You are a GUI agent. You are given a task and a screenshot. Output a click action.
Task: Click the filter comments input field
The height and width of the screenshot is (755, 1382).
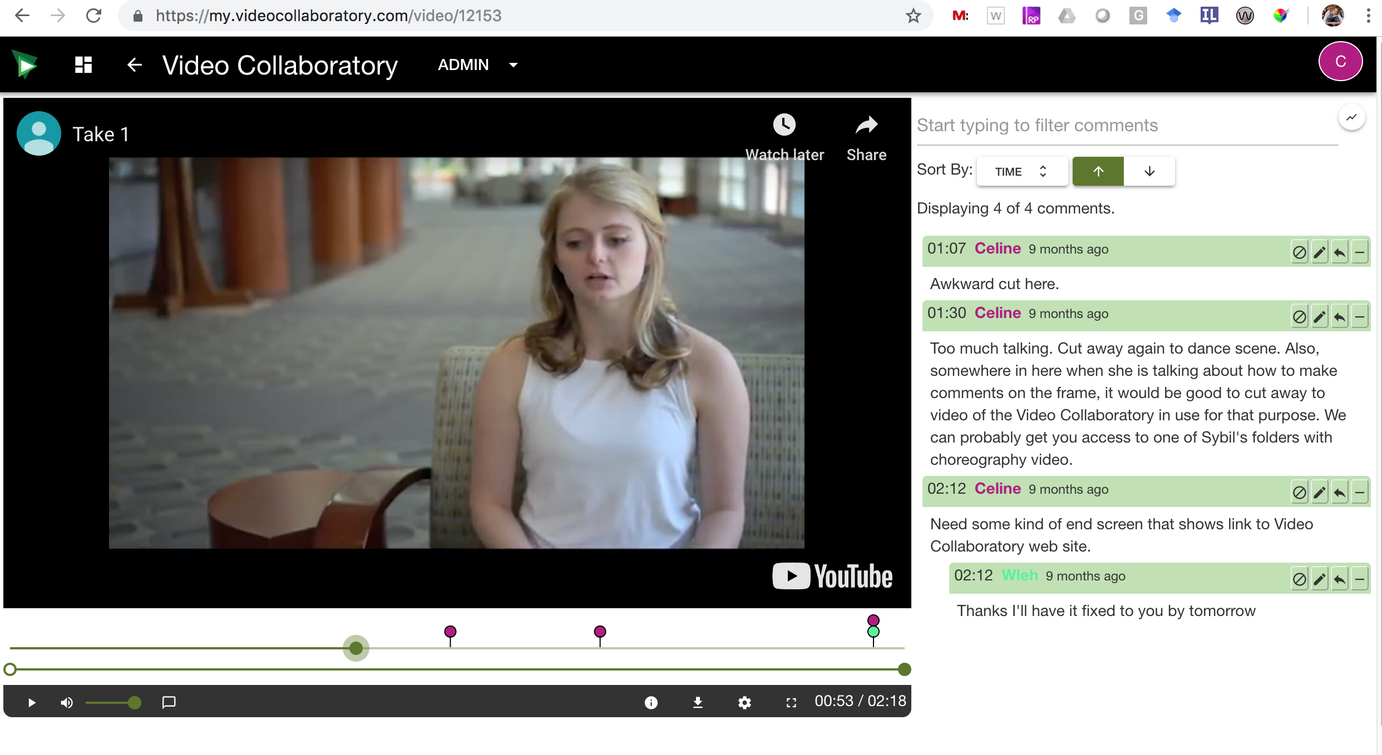(1124, 126)
